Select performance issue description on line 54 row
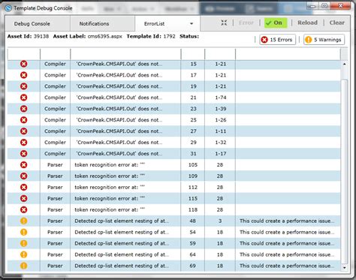Image resolution: width=356 pixels, height=280 pixels. (x=287, y=232)
